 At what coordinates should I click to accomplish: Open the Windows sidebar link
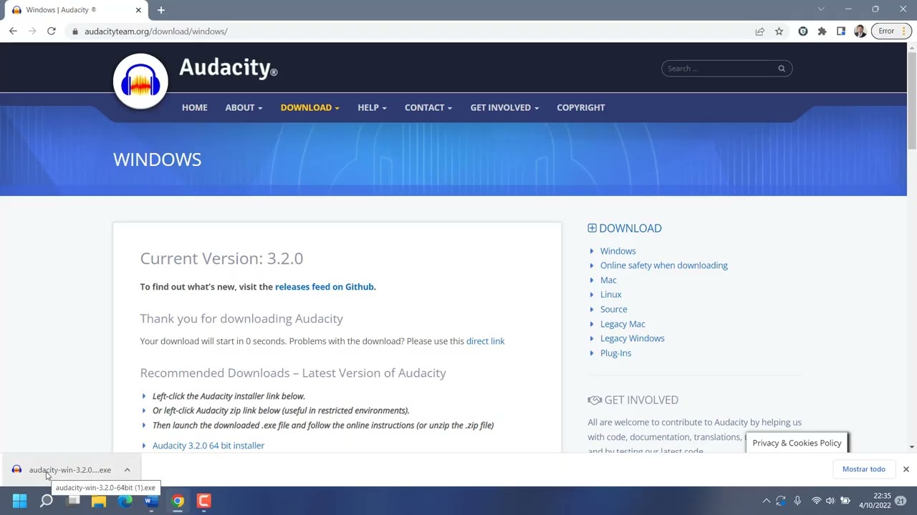(618, 251)
